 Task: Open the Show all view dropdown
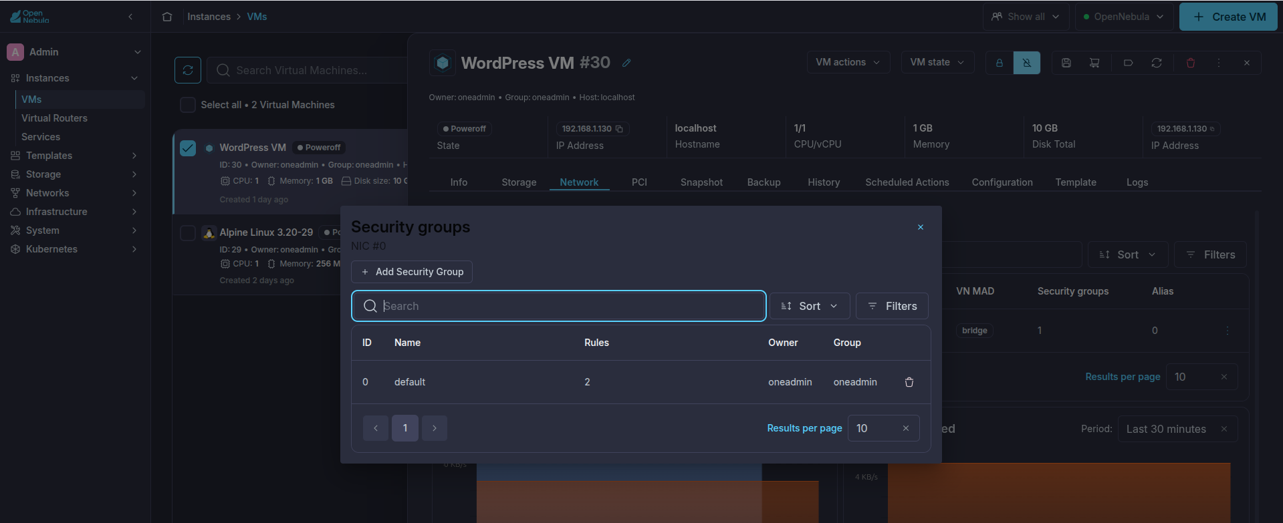click(1026, 17)
